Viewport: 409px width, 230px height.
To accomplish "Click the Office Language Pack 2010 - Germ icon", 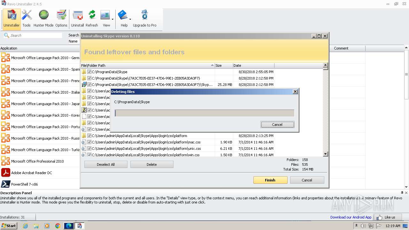I will tap(5, 58).
